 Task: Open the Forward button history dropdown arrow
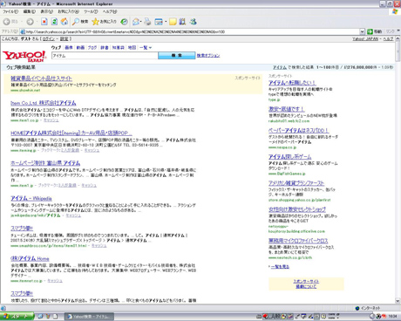point(36,22)
